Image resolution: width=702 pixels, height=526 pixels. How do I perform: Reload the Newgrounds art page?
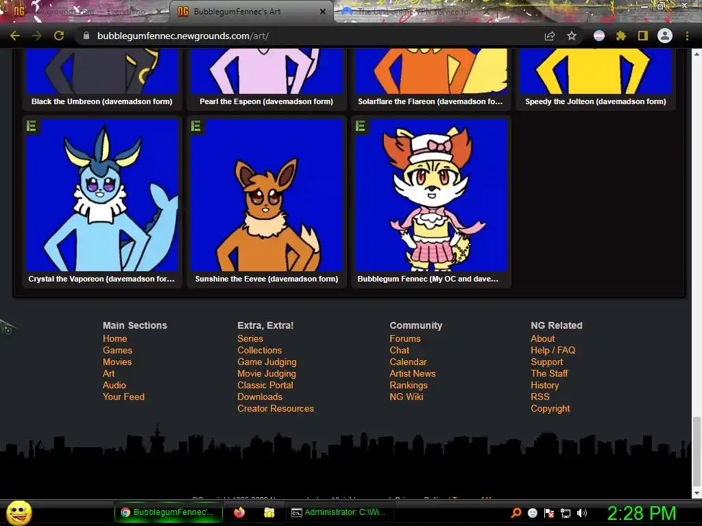pyautogui.click(x=59, y=36)
